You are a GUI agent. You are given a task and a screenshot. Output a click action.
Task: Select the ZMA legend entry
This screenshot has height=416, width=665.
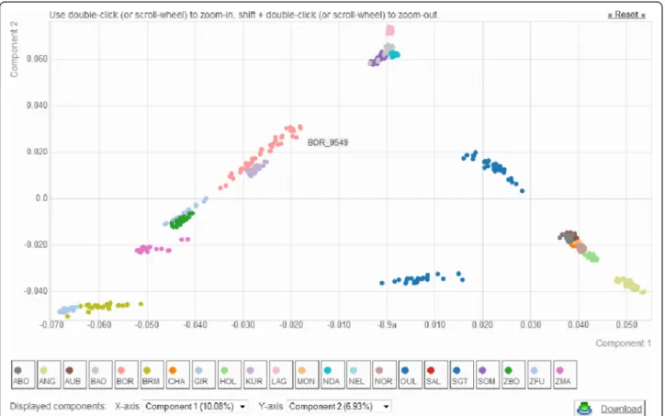[x=565, y=375]
